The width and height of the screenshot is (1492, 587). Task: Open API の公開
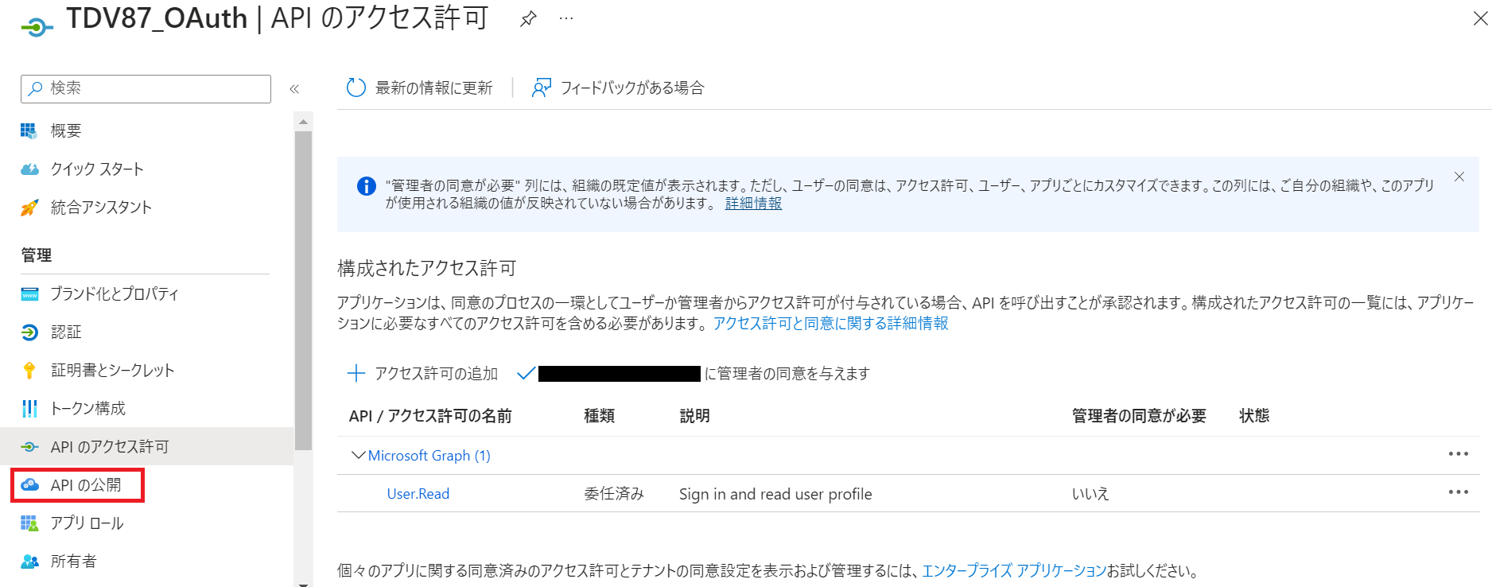click(x=86, y=485)
